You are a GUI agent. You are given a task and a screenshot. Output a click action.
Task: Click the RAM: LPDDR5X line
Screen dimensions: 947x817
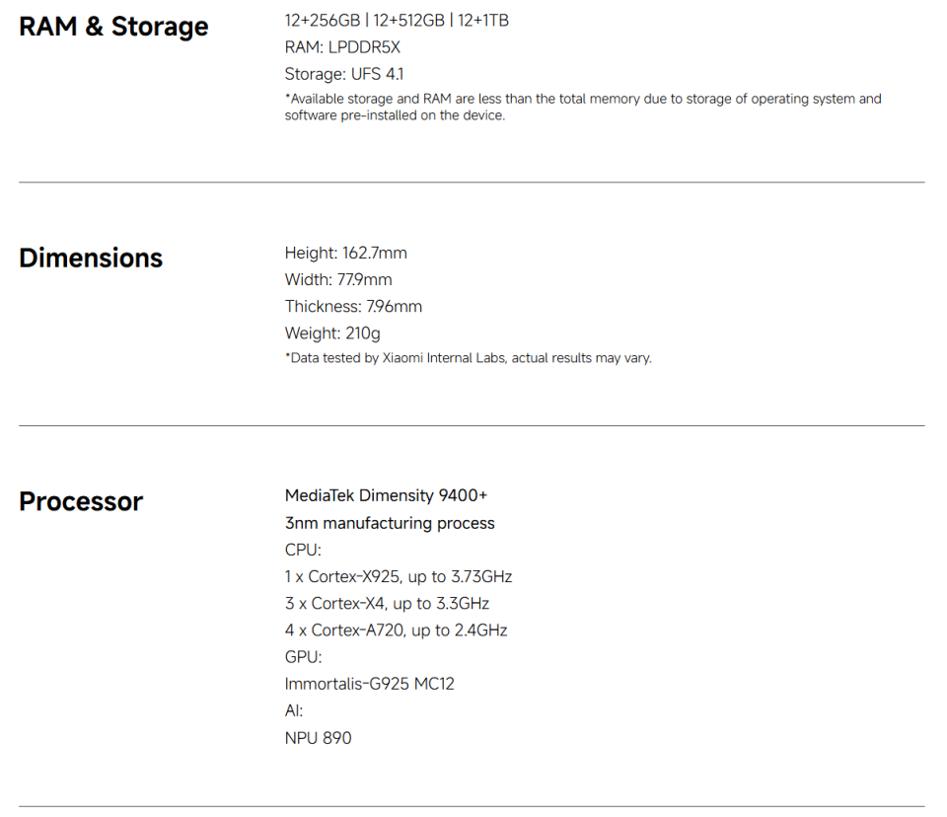(342, 47)
